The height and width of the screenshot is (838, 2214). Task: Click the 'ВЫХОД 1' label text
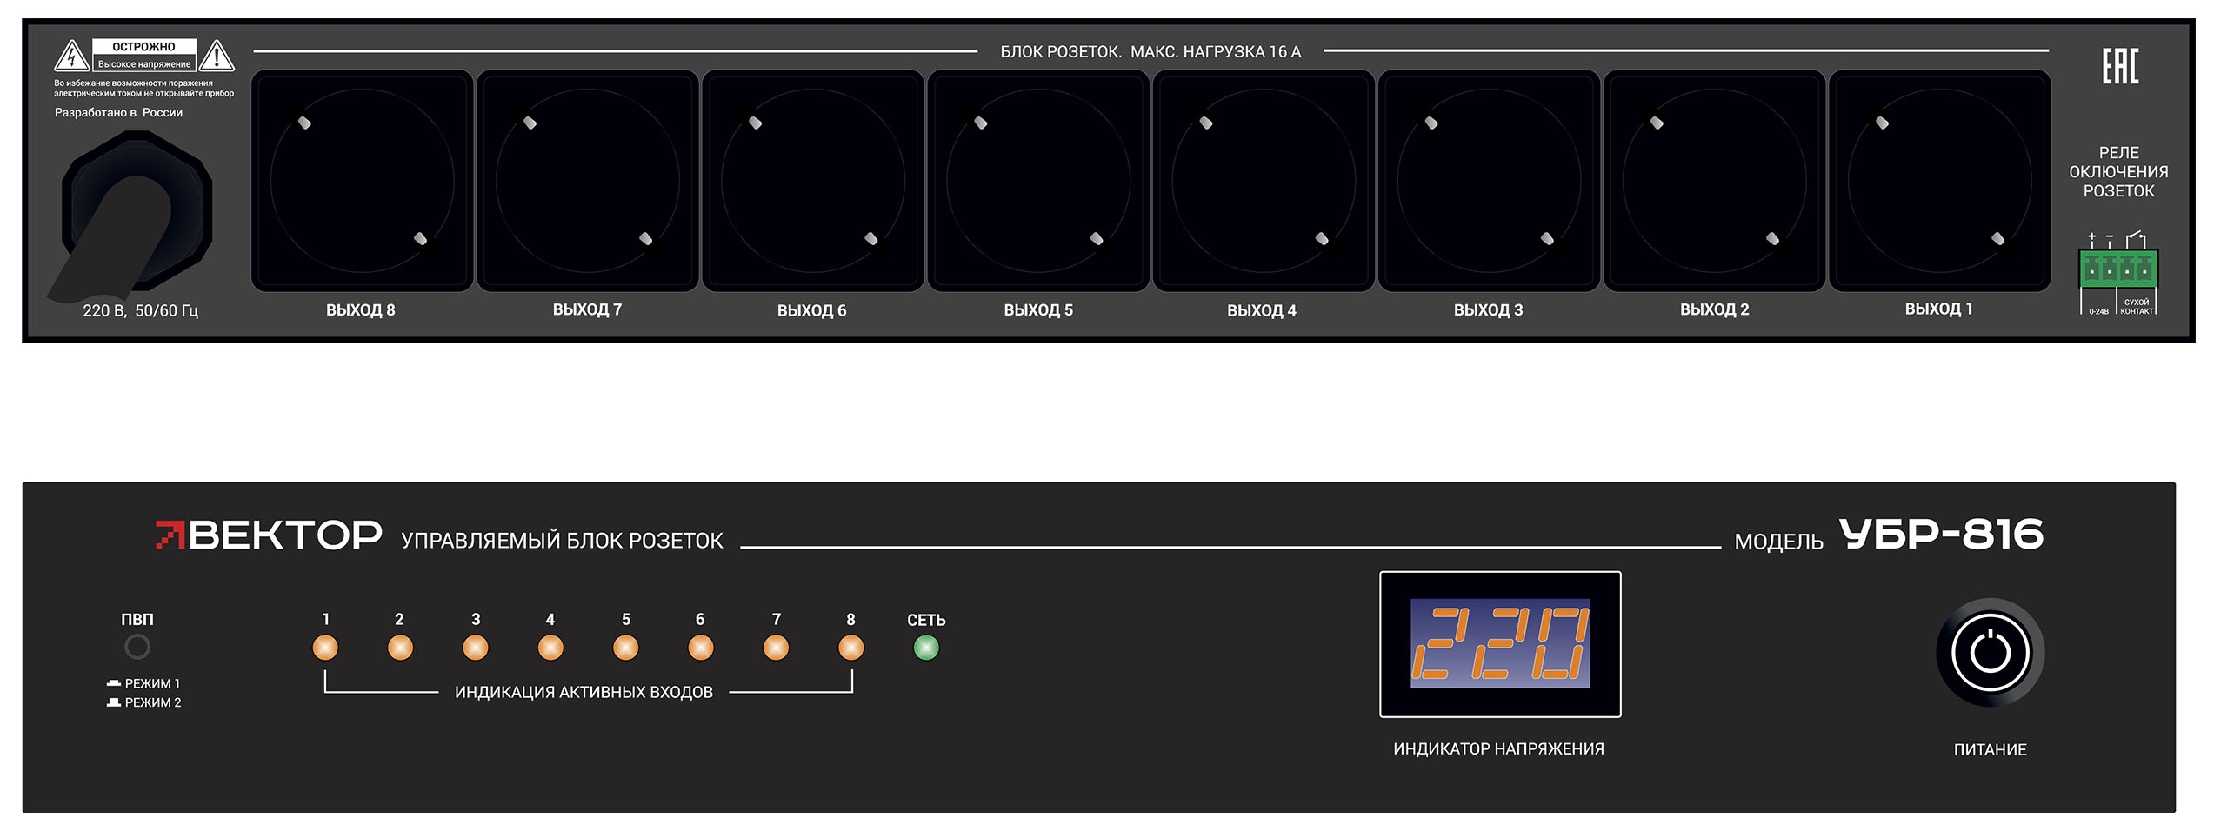(x=1939, y=309)
